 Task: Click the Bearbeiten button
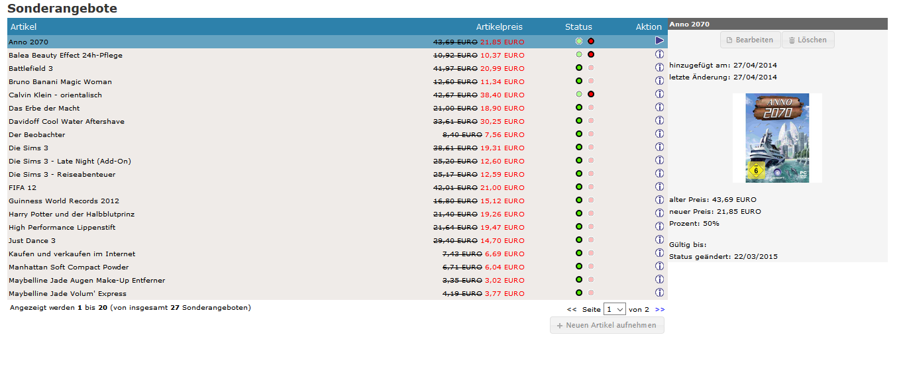(750, 40)
